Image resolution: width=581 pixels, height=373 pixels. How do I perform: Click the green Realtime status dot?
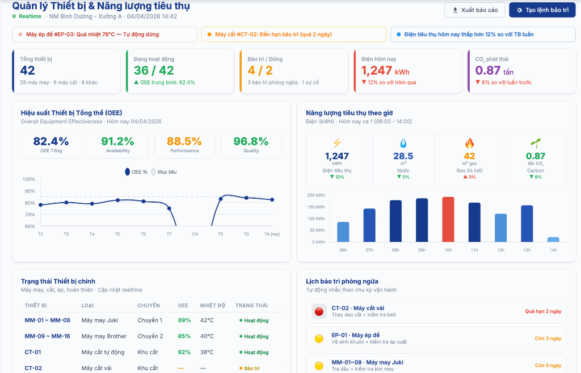(14, 16)
